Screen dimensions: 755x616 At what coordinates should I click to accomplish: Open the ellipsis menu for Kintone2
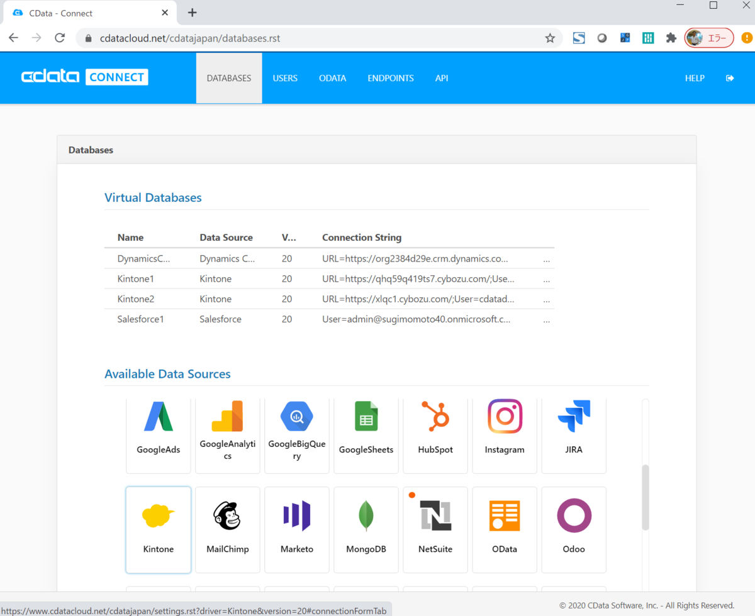[546, 299]
